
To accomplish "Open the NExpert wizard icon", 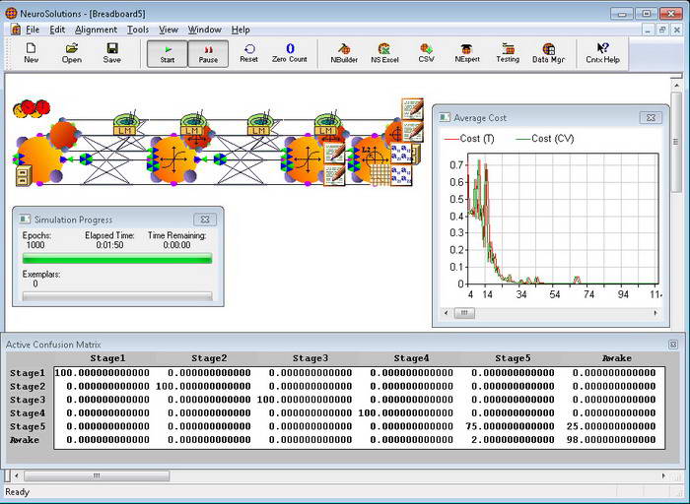I will [467, 53].
